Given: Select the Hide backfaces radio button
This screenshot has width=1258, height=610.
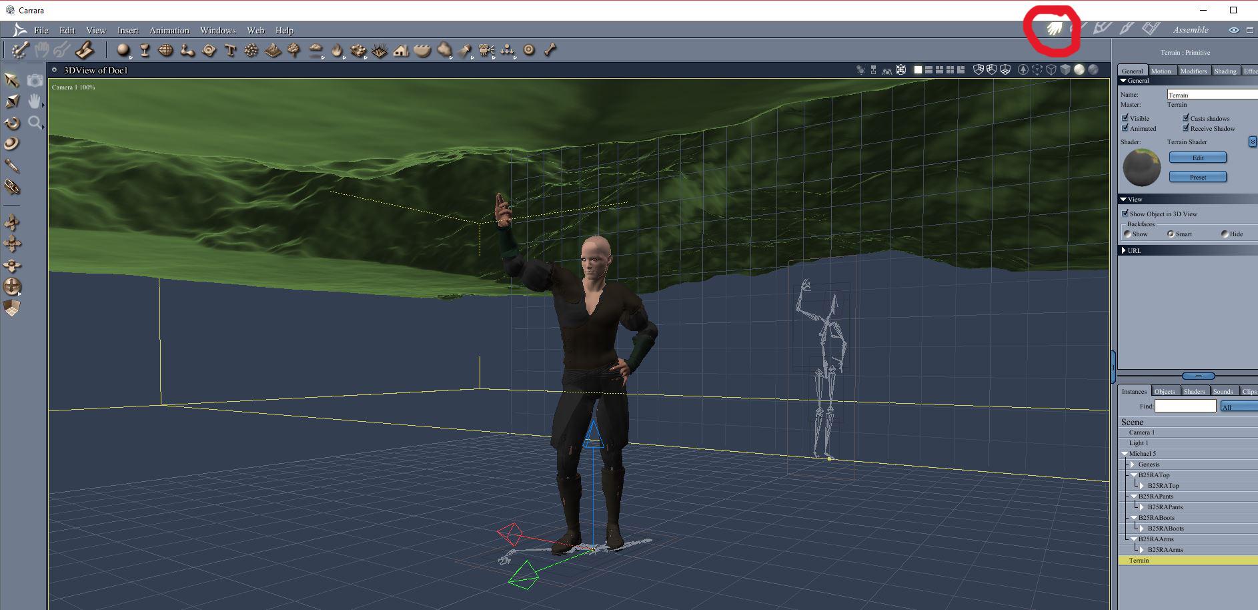Looking at the screenshot, I should pyautogui.click(x=1224, y=234).
